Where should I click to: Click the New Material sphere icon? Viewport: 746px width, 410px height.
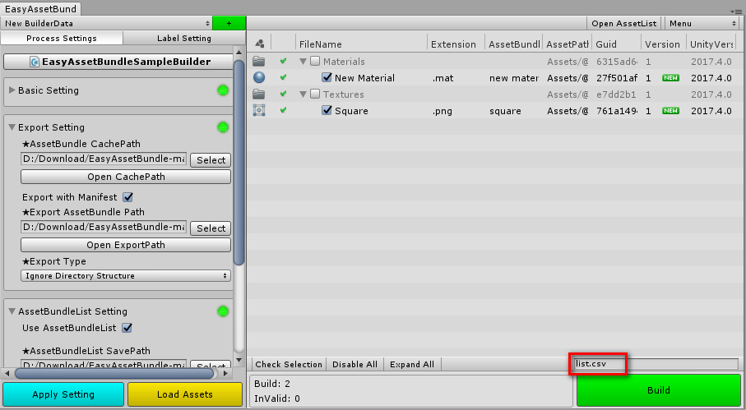(259, 77)
